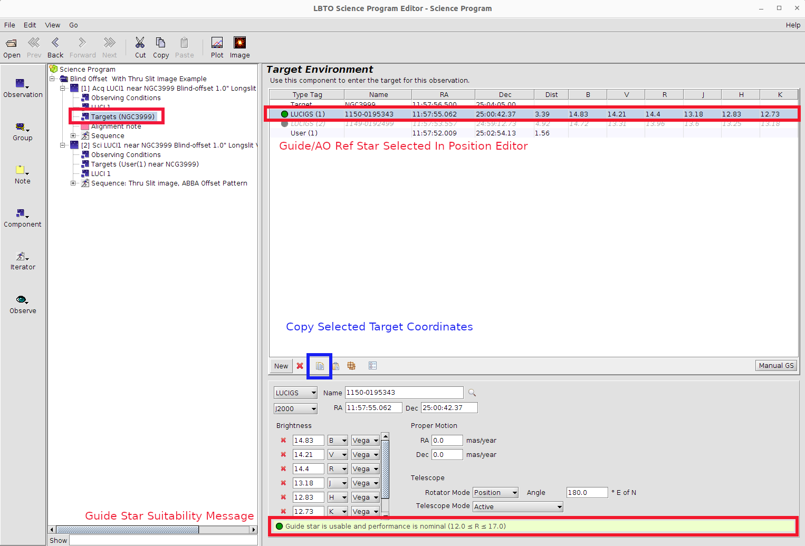The width and height of the screenshot is (805, 546).
Task: Open the Go menu
Action: [73, 25]
